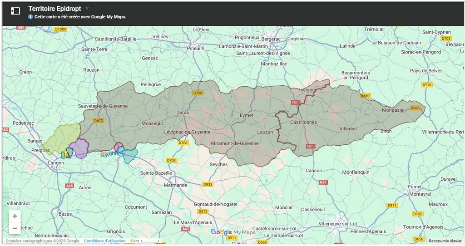The image size is (465, 246).
Task: Open the sidebar legend panel
Action: (x=15, y=11)
